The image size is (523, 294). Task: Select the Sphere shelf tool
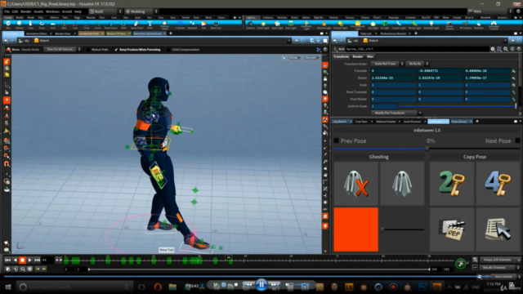pos(20,24)
